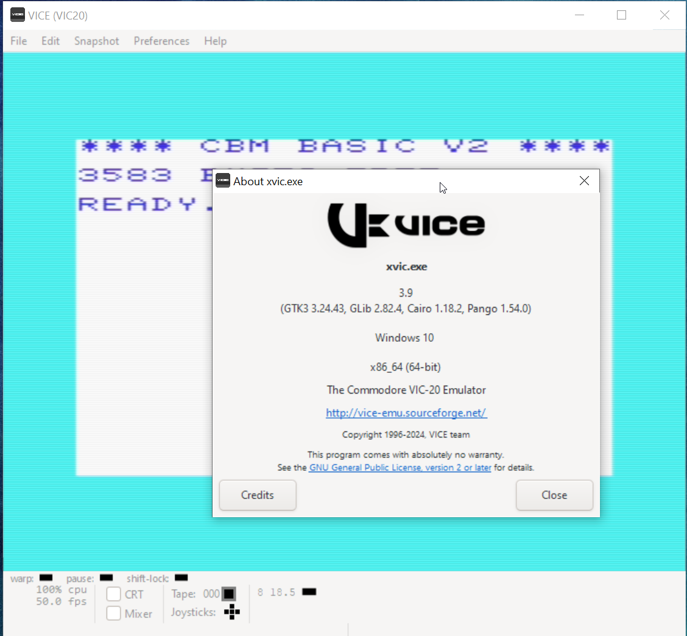Click the "pause:" label in status bar
The height and width of the screenshot is (636, 687).
tap(80, 579)
